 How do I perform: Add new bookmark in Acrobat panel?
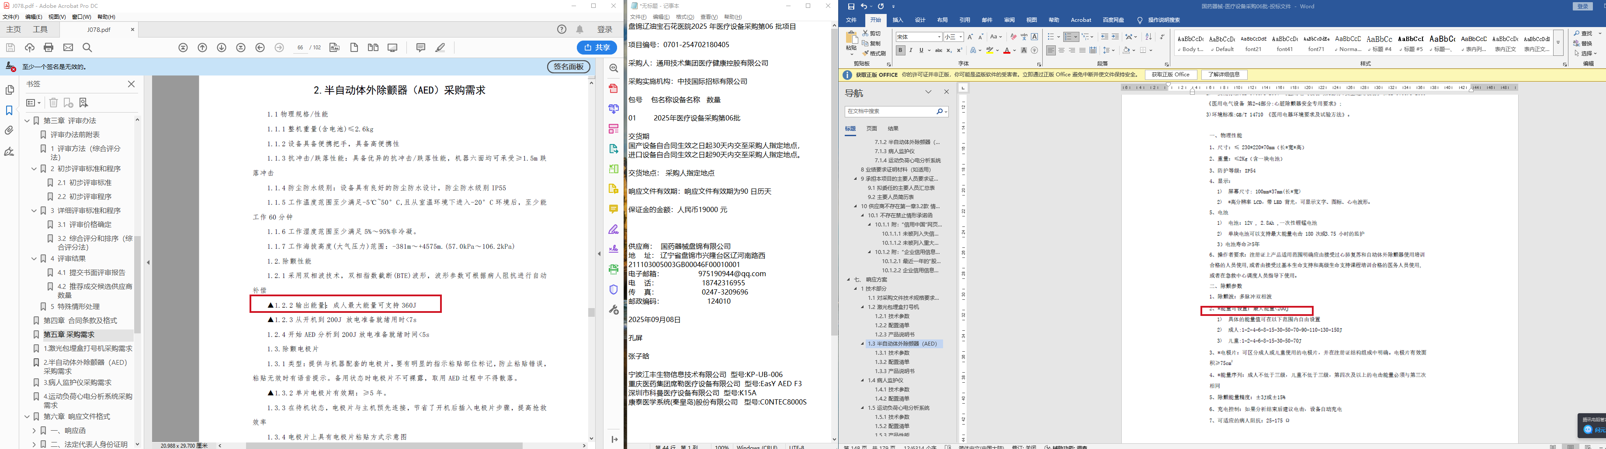coord(69,103)
